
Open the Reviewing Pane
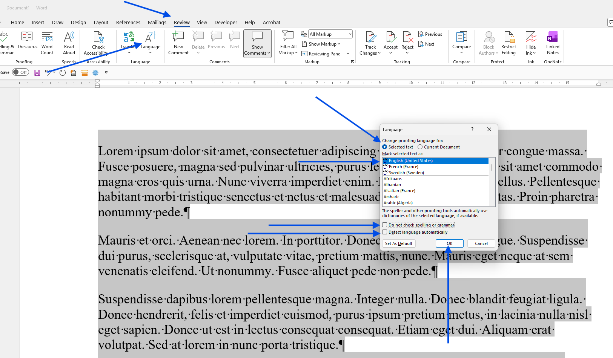pyautogui.click(x=321, y=54)
